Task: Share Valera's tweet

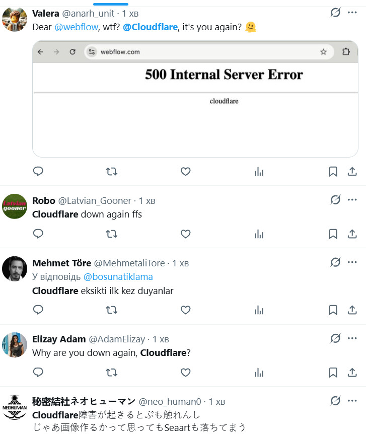Action: pos(352,172)
